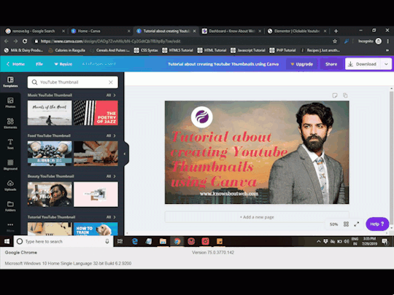This screenshot has height=295, width=394.
Task: Select the purple logo on the canvas
Action: [202, 117]
